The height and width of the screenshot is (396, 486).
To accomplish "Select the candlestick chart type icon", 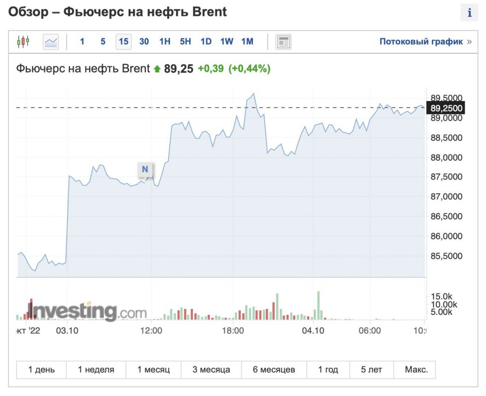I will click(23, 42).
